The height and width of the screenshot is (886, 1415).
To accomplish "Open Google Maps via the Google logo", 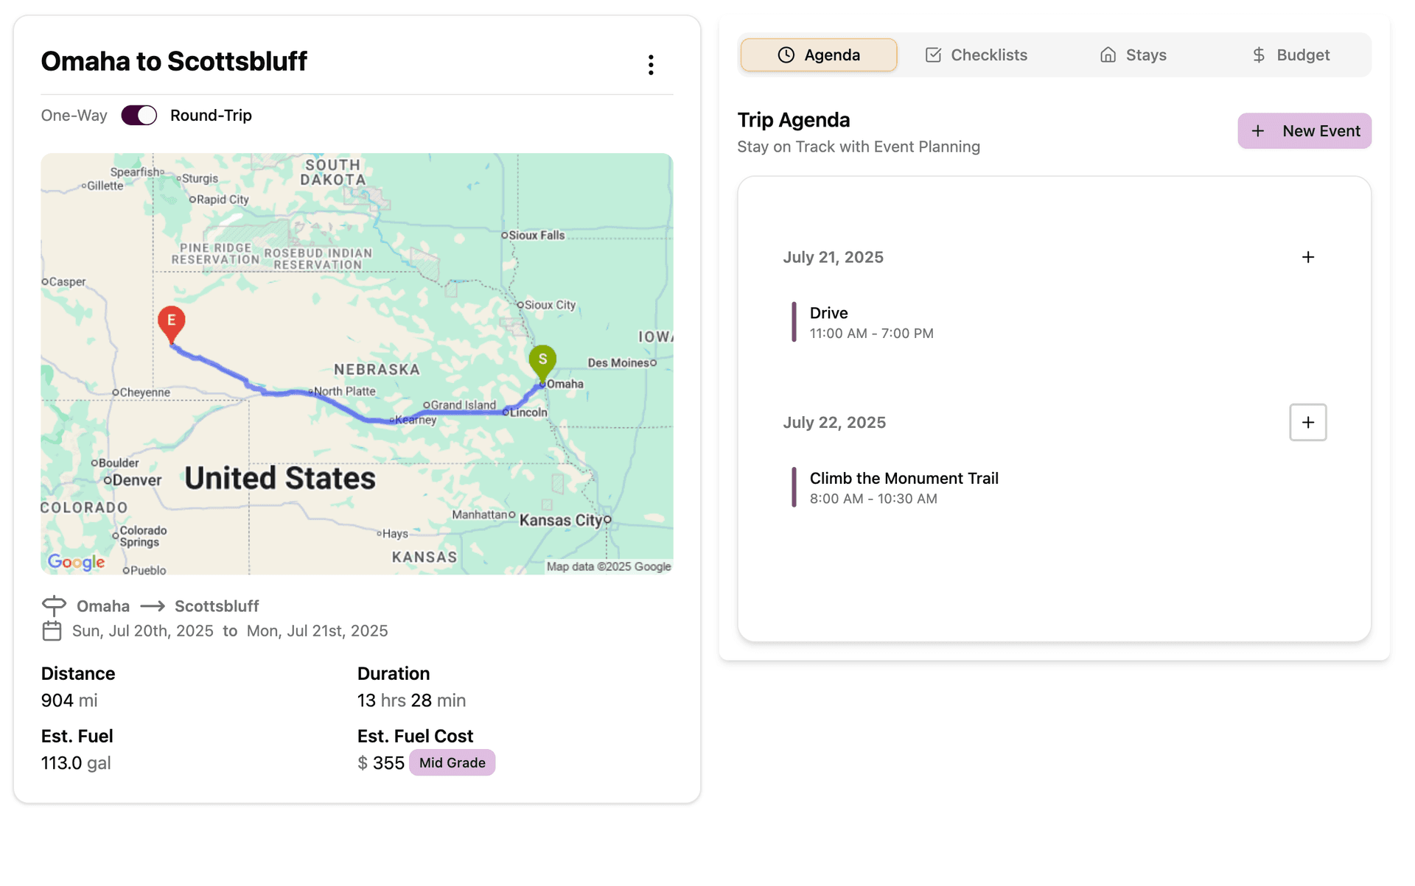I will 76,562.
